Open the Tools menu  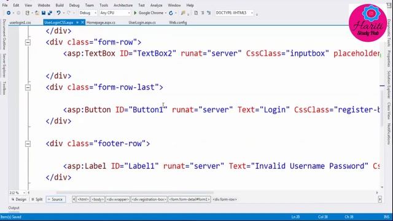[x=104, y=5]
